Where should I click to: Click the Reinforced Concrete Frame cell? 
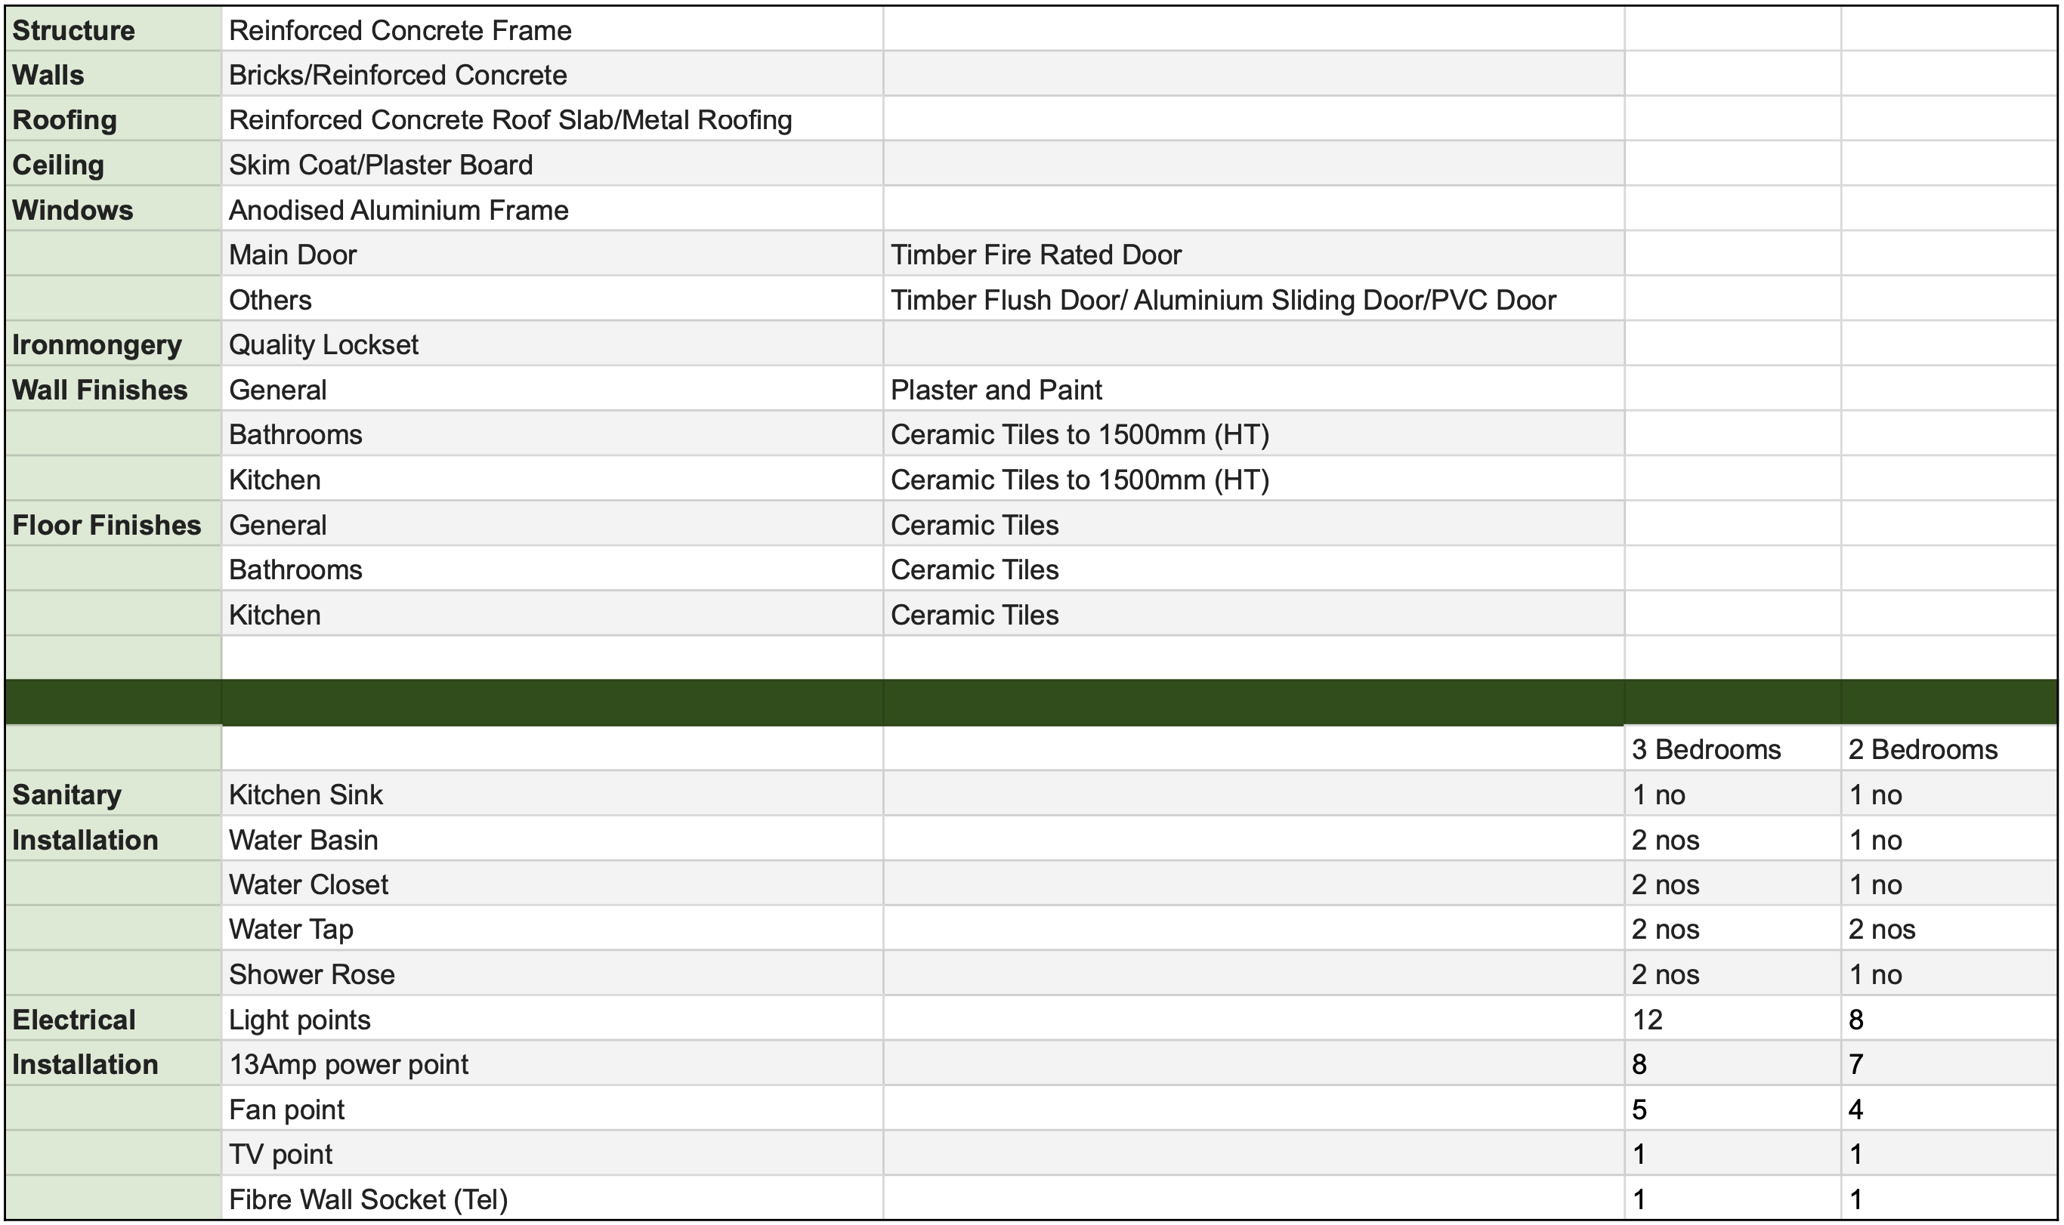tap(400, 30)
